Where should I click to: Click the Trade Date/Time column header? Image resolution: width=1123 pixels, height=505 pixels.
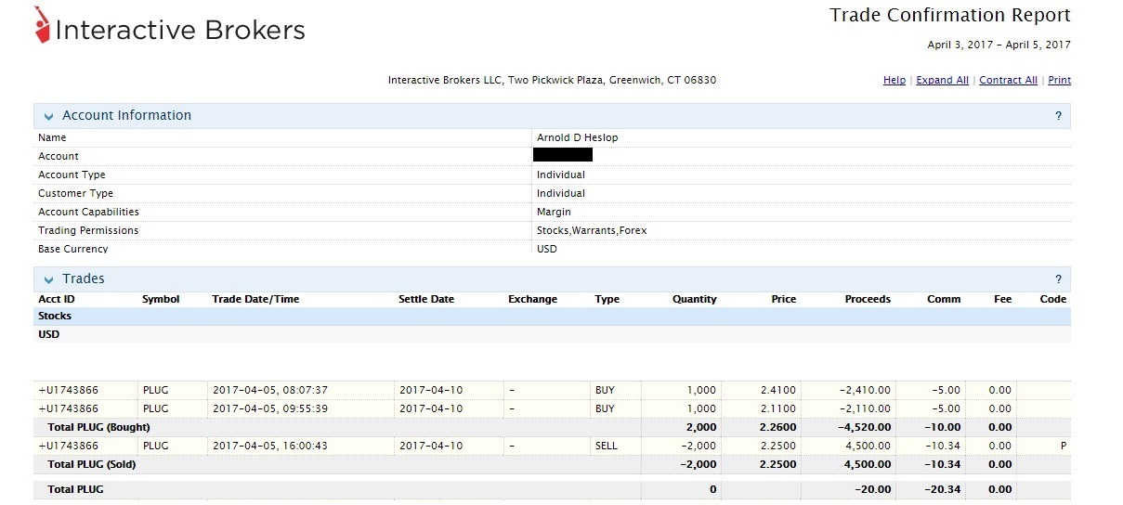click(x=255, y=299)
